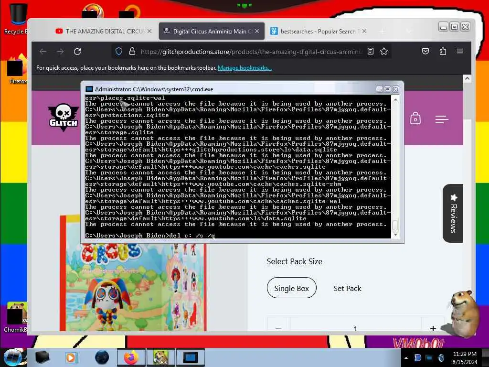Viewport: 489px width, 367px height.
Task: Toggle reader view in address bar
Action: pos(371,51)
